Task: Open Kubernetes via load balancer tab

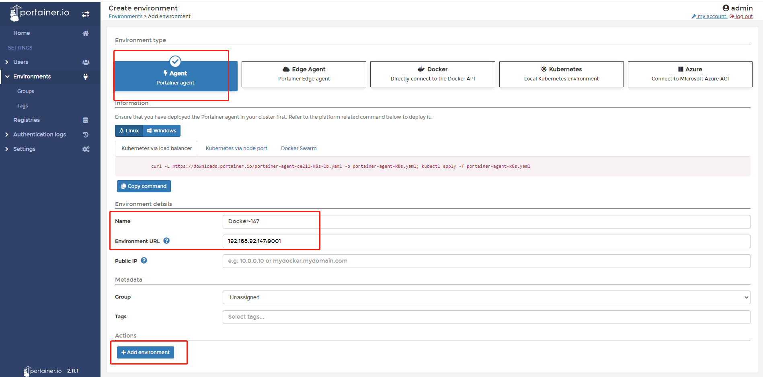Action: click(x=156, y=148)
